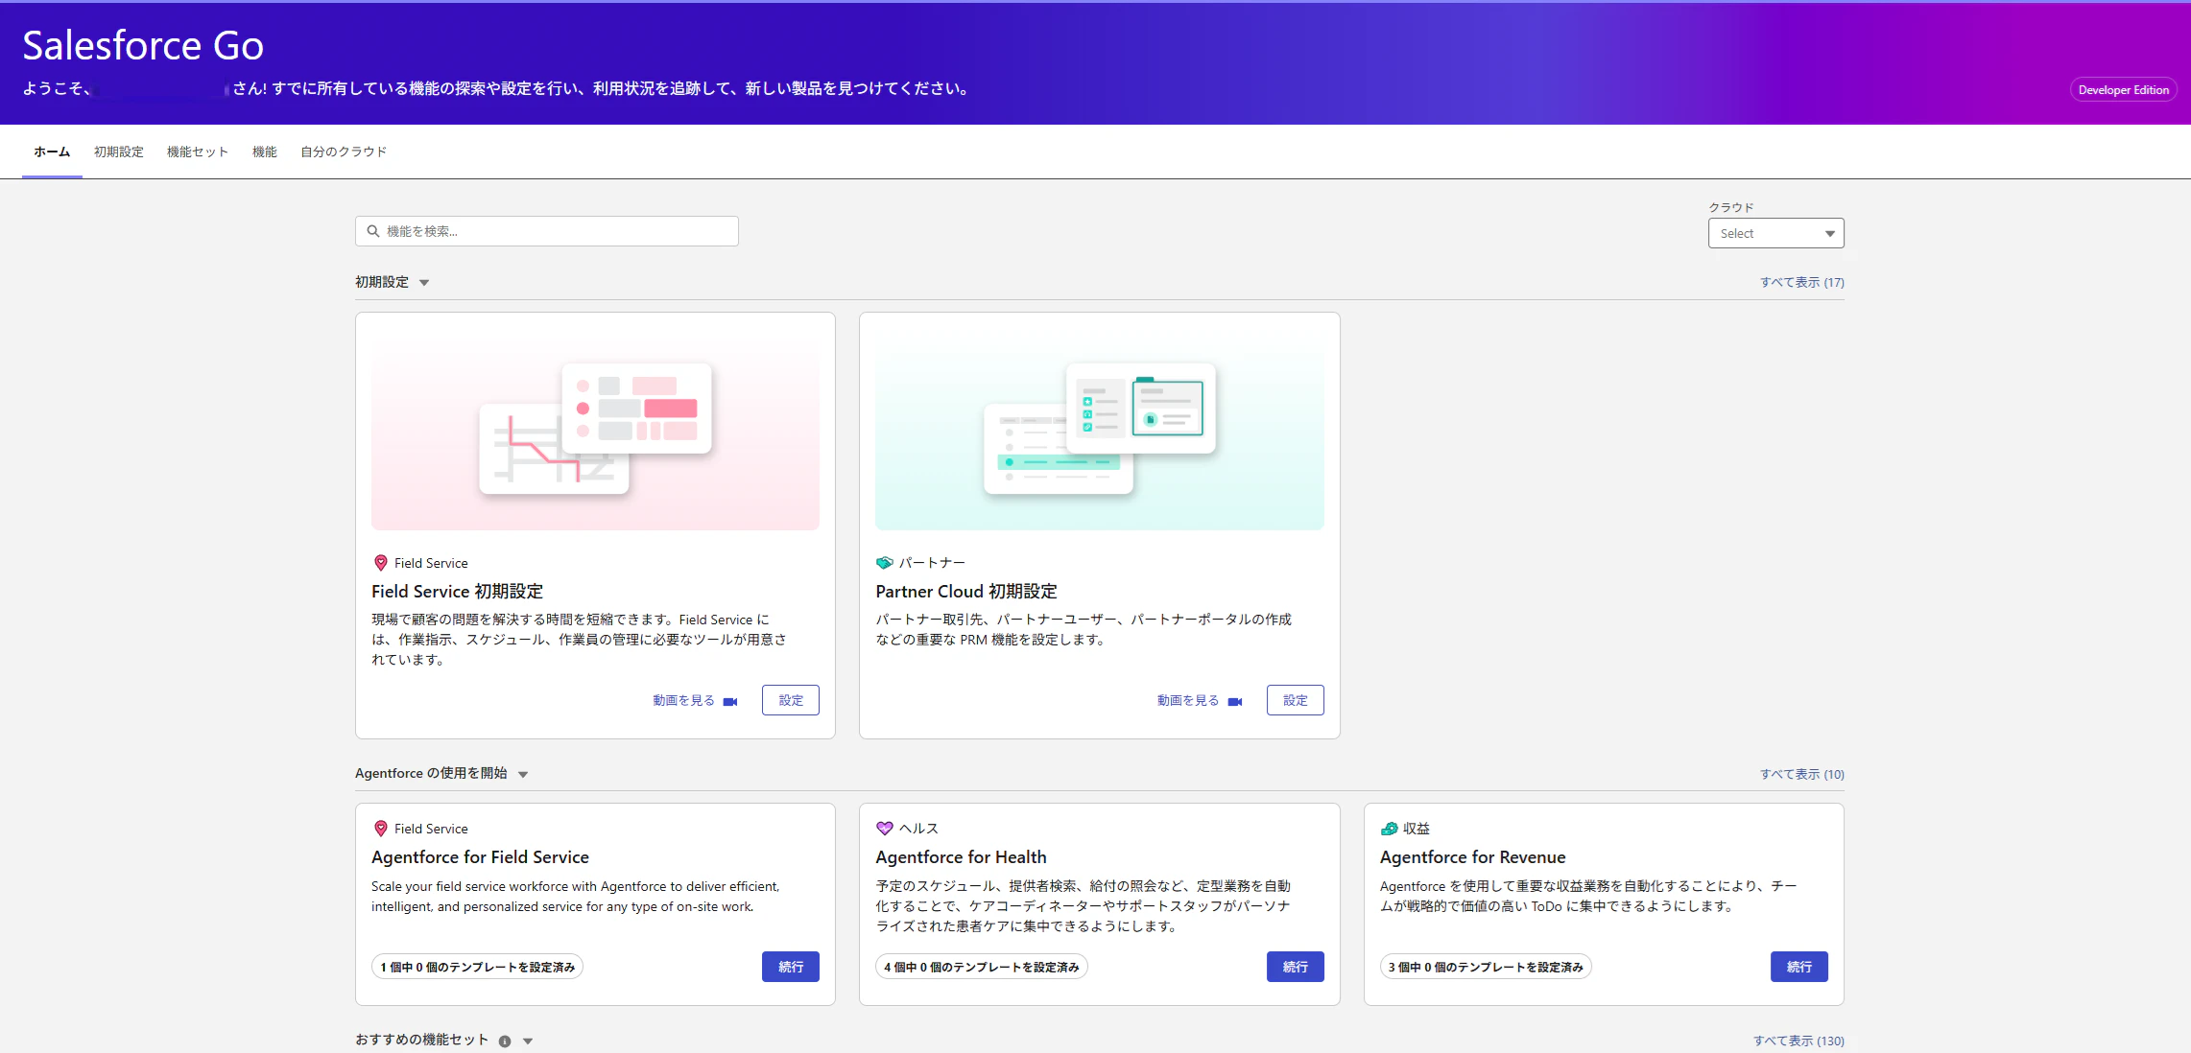2191x1053 pixels.
Task: Click the info icon next to おすすめの機能セット
Action: (x=505, y=1041)
